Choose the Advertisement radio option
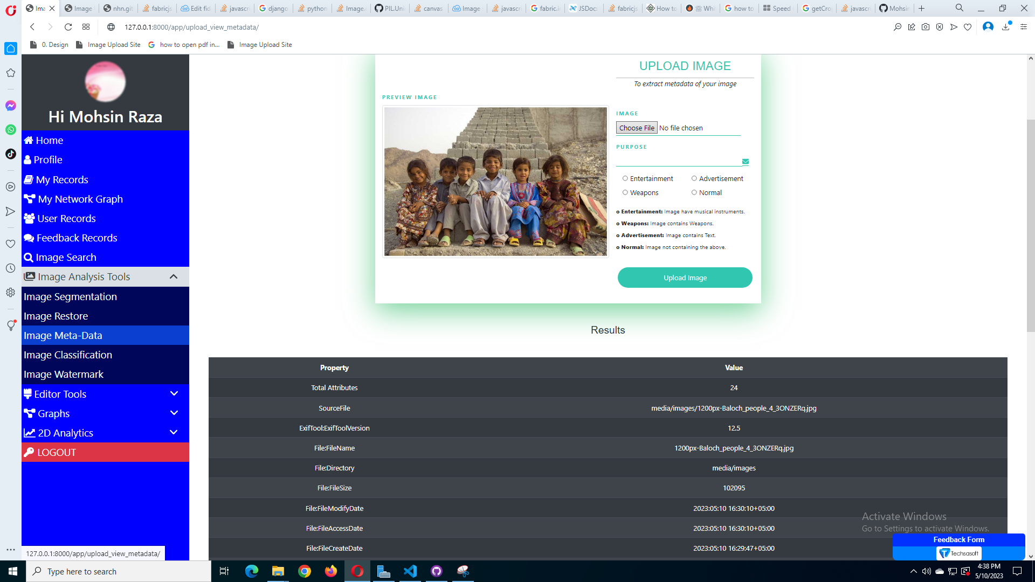The width and height of the screenshot is (1035, 582). (694, 178)
